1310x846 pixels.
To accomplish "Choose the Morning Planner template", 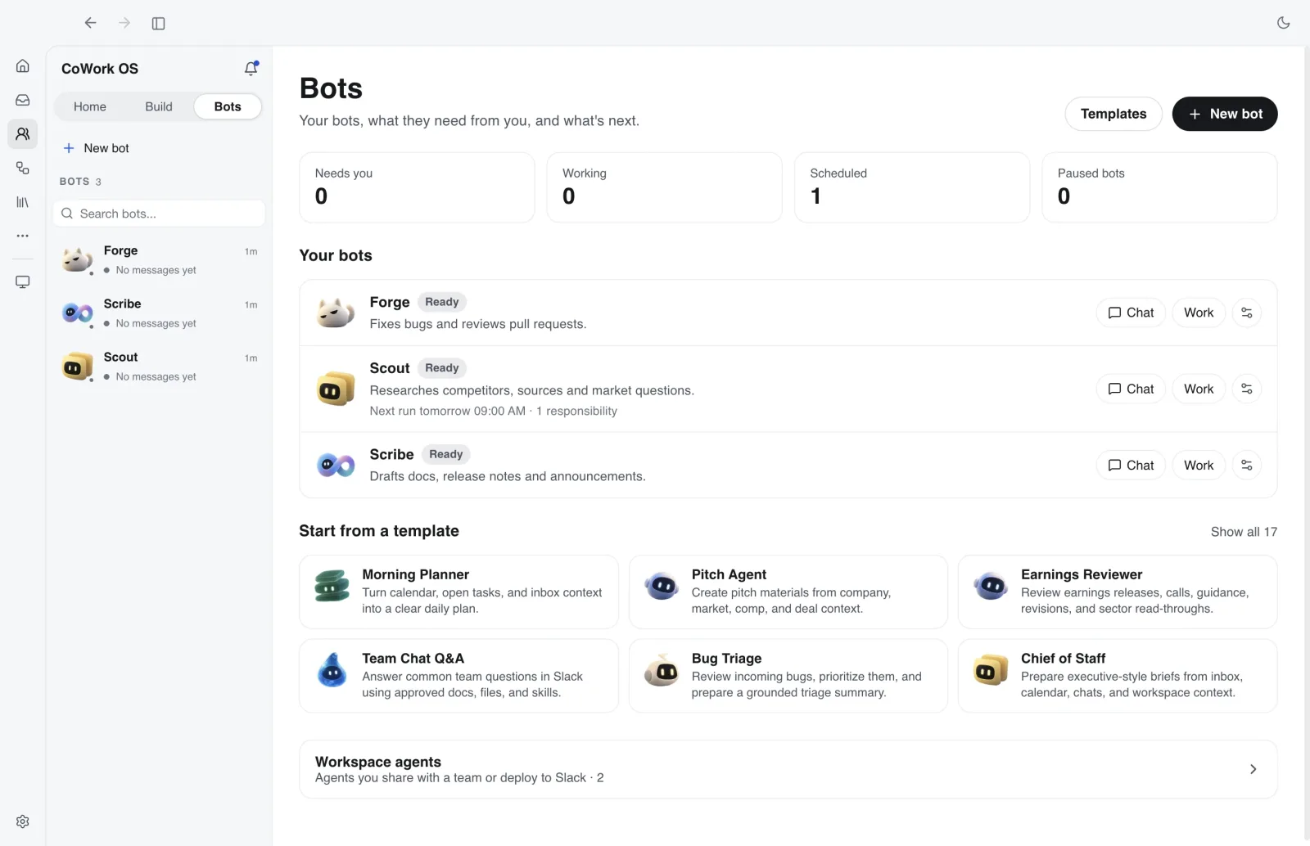I will click(x=458, y=592).
